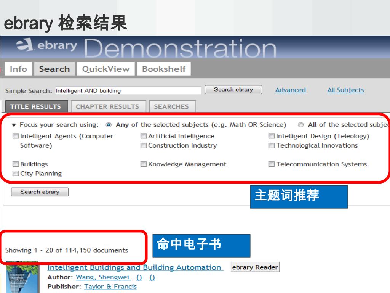The height and width of the screenshot is (293, 390).
Task: Open author Wang, Shengwei link
Action: pos(102,277)
